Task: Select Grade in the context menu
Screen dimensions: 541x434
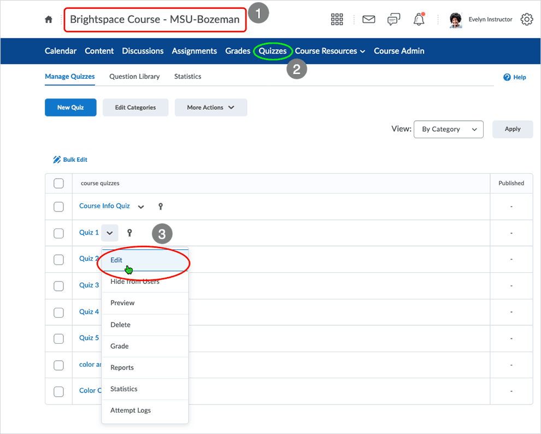Action: click(x=145, y=346)
